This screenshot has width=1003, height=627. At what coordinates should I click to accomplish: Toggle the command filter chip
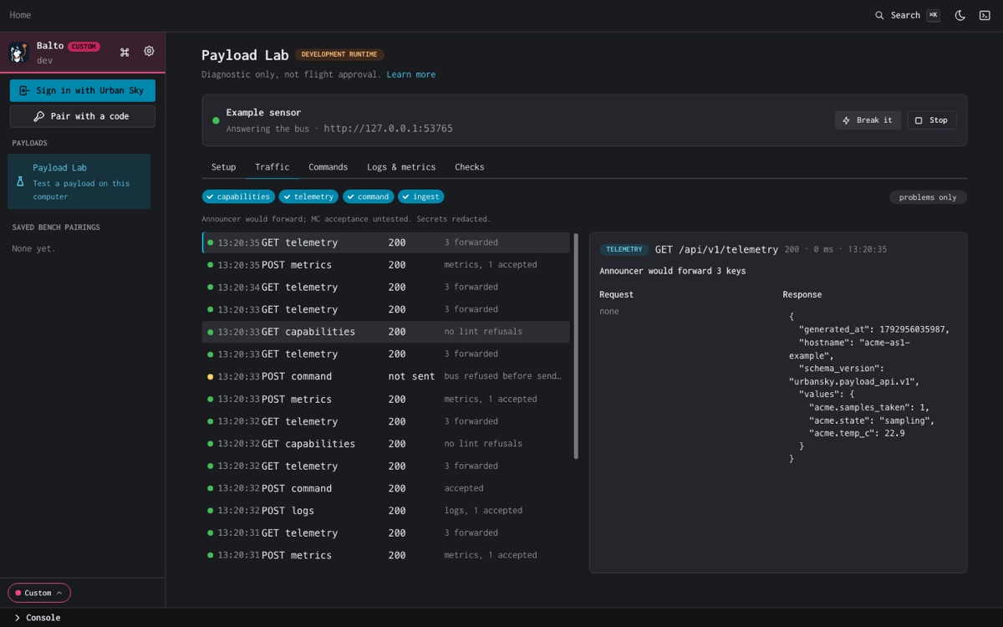click(x=368, y=196)
